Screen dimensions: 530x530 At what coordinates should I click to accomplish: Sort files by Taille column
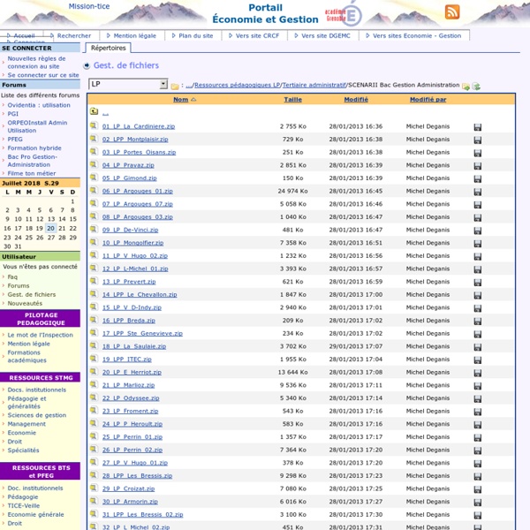point(292,99)
